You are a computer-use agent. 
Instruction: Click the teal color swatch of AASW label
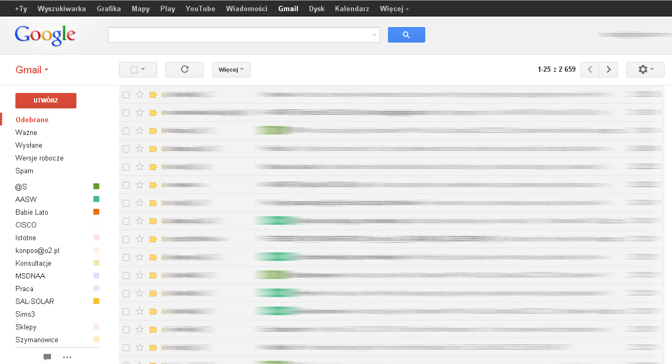[96, 199]
